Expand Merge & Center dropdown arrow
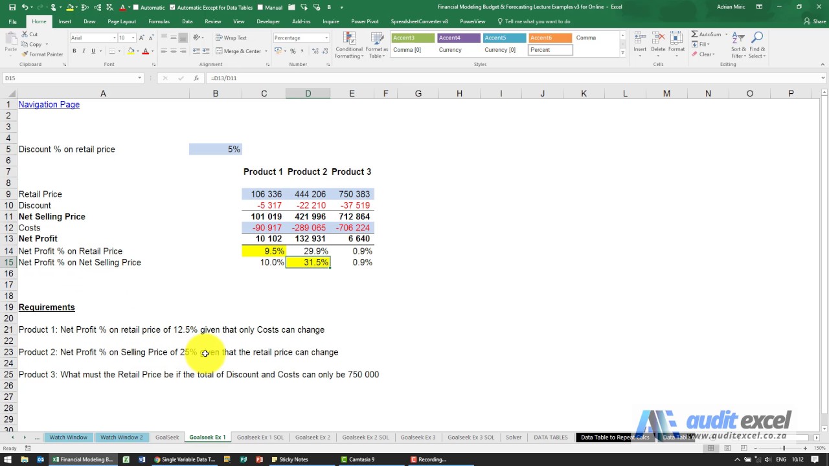The height and width of the screenshot is (466, 829). pyautogui.click(x=266, y=51)
